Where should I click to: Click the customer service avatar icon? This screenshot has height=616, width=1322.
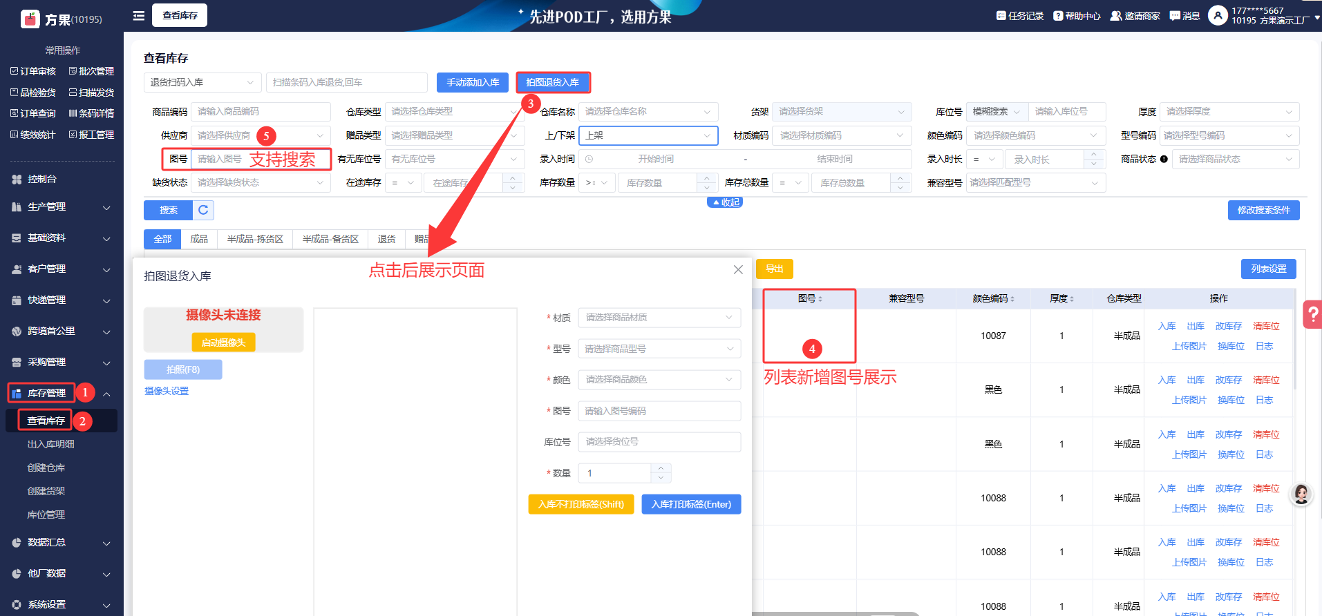point(1301,494)
